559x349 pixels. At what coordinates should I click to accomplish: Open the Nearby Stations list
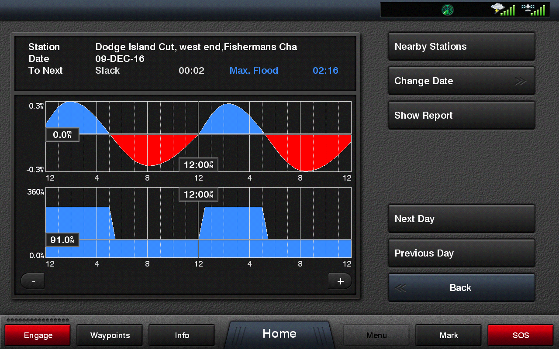point(461,47)
